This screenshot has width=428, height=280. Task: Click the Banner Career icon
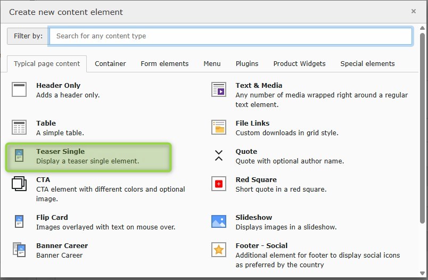pos(19,250)
